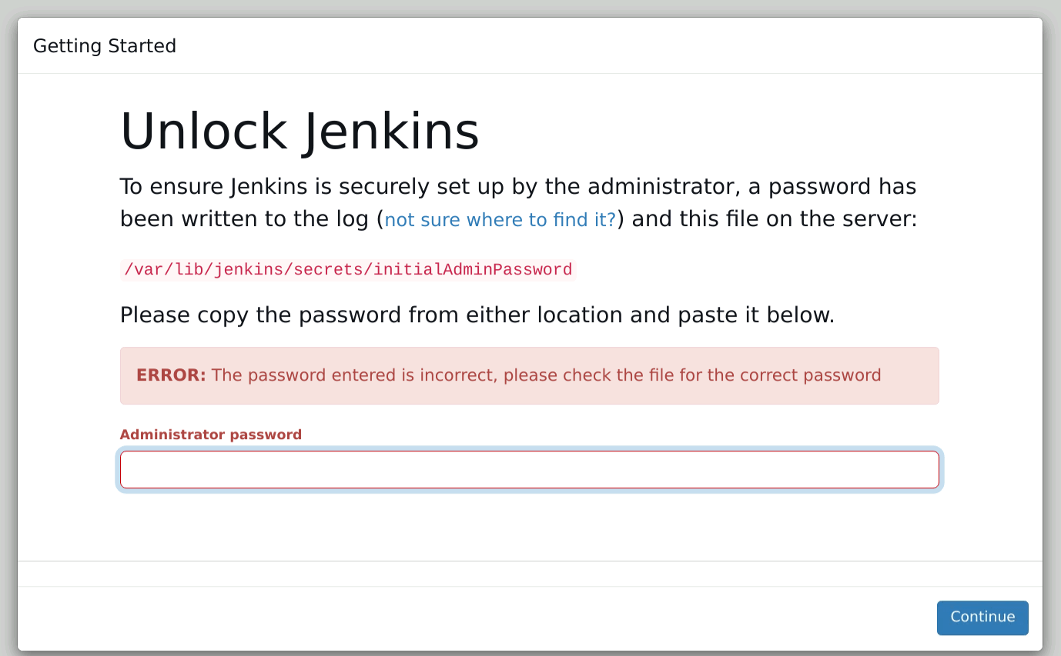Click the bold ERROR label in the banner

coord(170,375)
